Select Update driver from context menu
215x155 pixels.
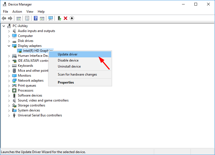68,54
